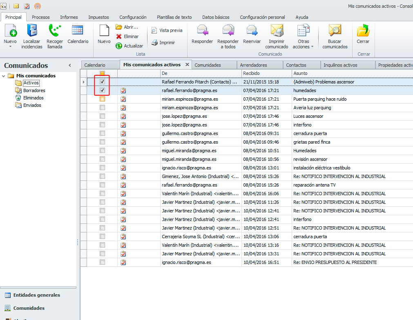
Task: Click the Reenviar icon
Action: pos(252,30)
